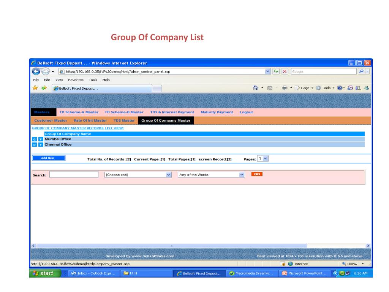389x292 pixels.
Task: Click the Home icon in command bar
Action: pyautogui.click(x=256, y=88)
